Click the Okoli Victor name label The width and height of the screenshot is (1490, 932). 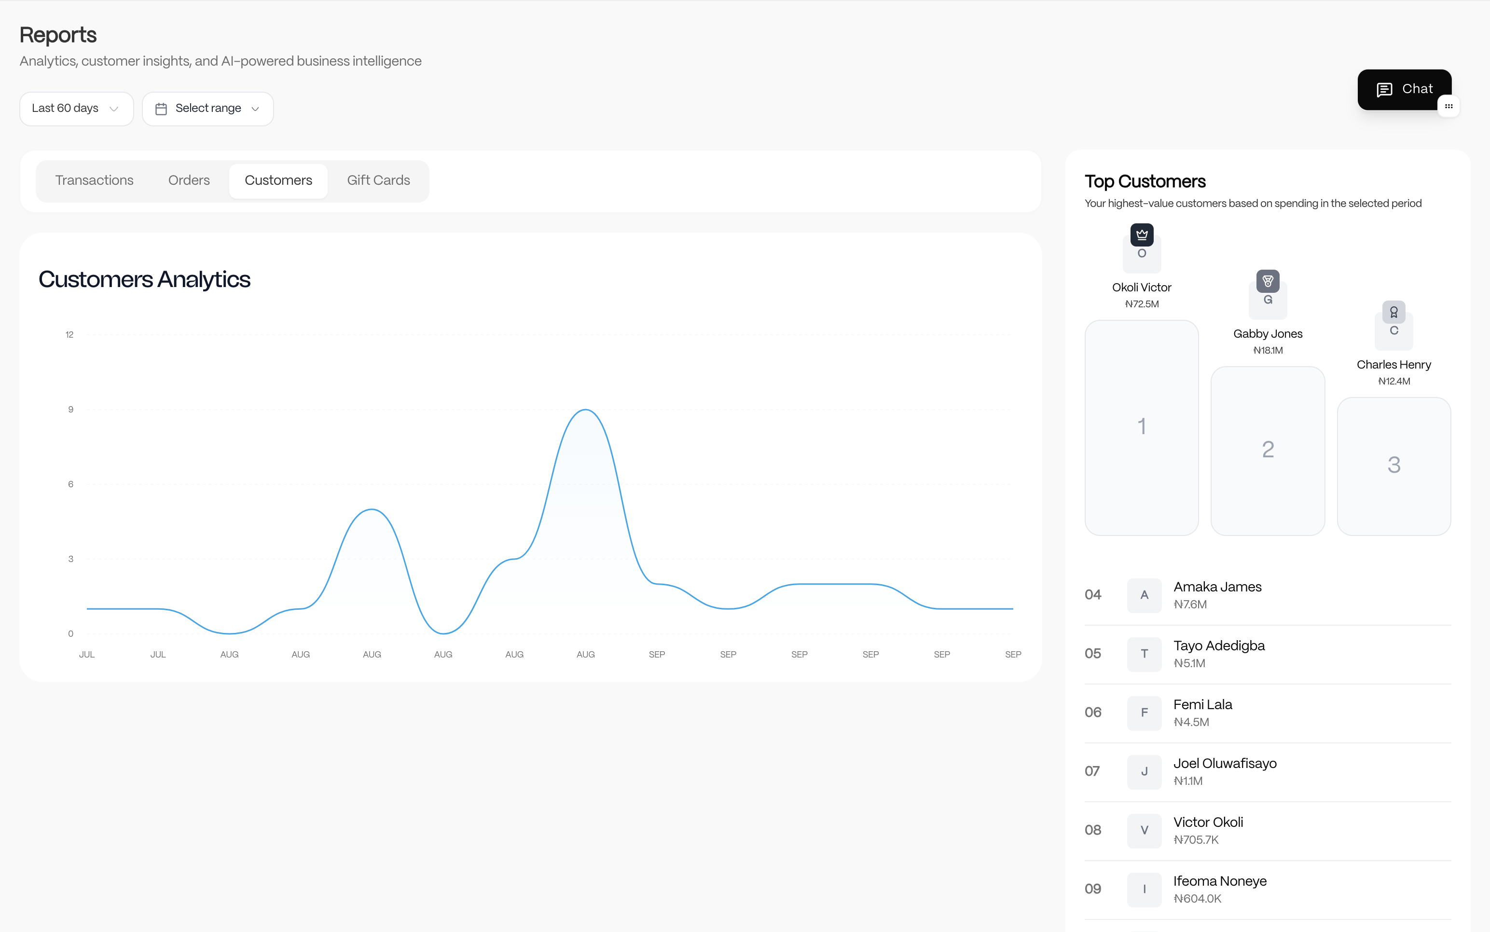tap(1141, 287)
